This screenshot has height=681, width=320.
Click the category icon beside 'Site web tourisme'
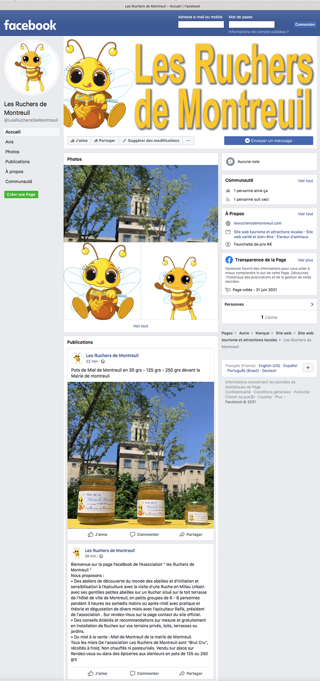tap(228, 232)
